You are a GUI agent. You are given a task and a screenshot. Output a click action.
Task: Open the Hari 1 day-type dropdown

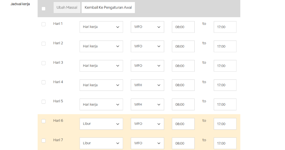[x=101, y=27]
